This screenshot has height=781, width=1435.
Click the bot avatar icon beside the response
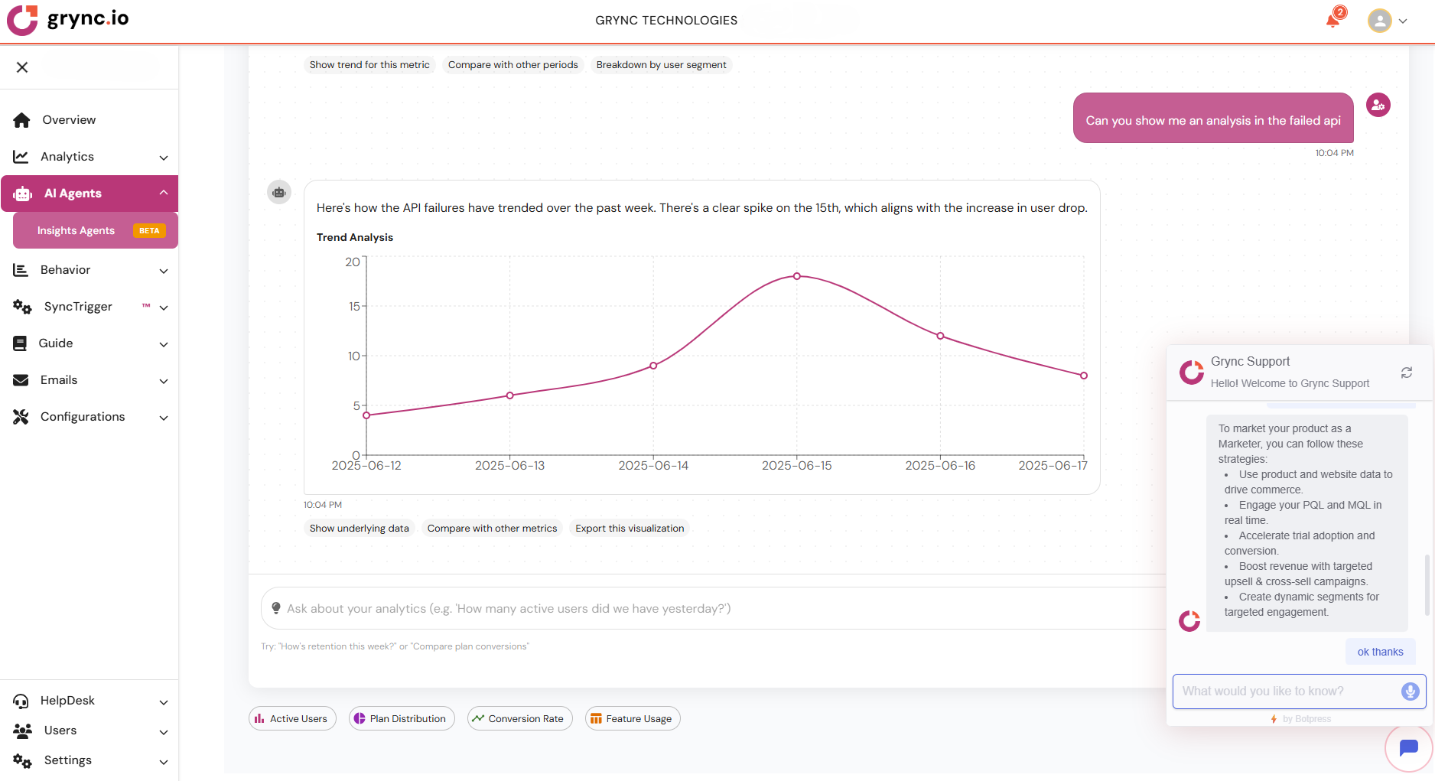[x=279, y=192]
